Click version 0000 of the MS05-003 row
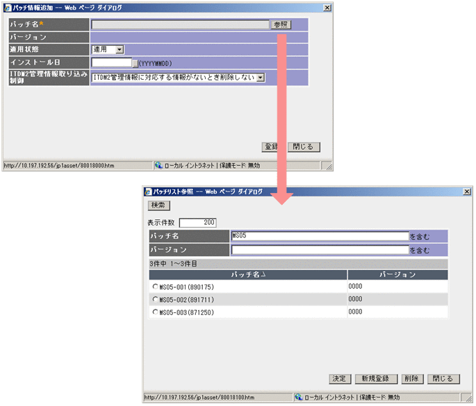Viewport: 476px width, 406px height. [x=355, y=312]
